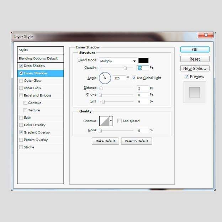
Task: Uncheck the Drop Shadow effect
Action: pyautogui.click(x=21, y=66)
